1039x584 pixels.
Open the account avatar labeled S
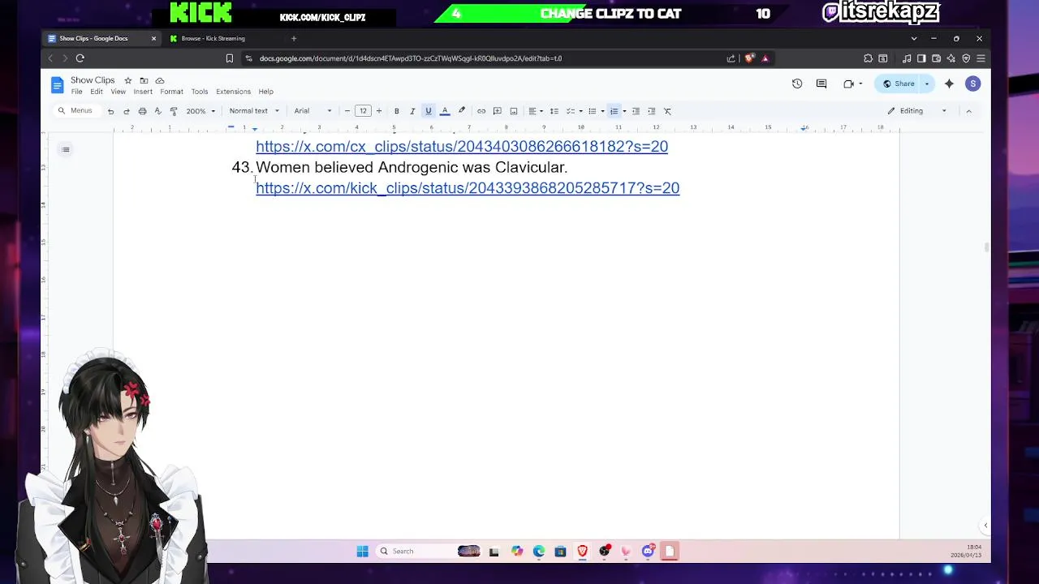coord(972,84)
